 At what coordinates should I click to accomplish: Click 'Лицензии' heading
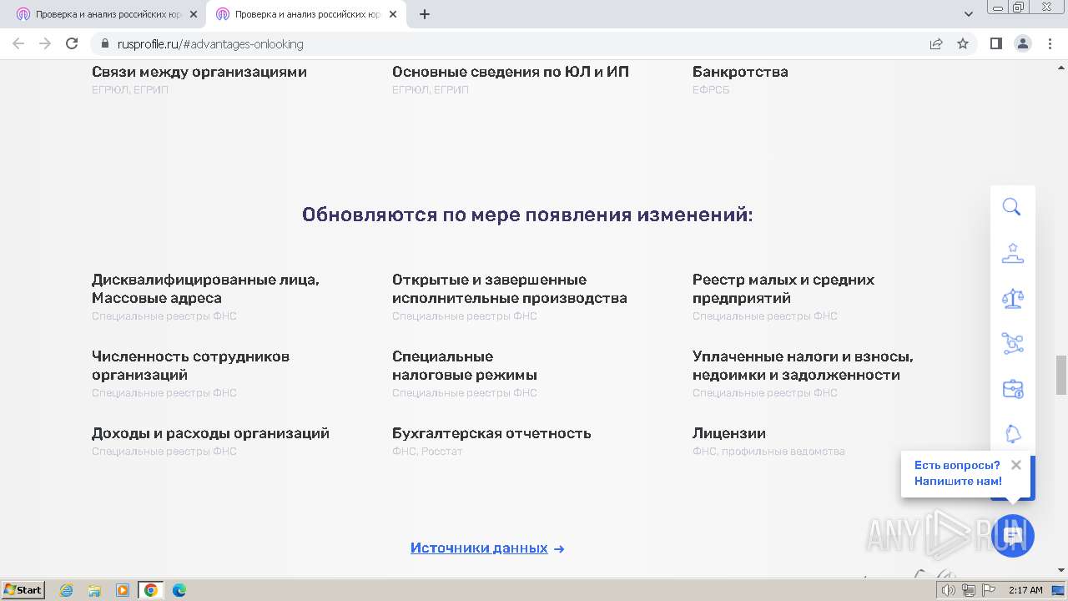tap(729, 433)
